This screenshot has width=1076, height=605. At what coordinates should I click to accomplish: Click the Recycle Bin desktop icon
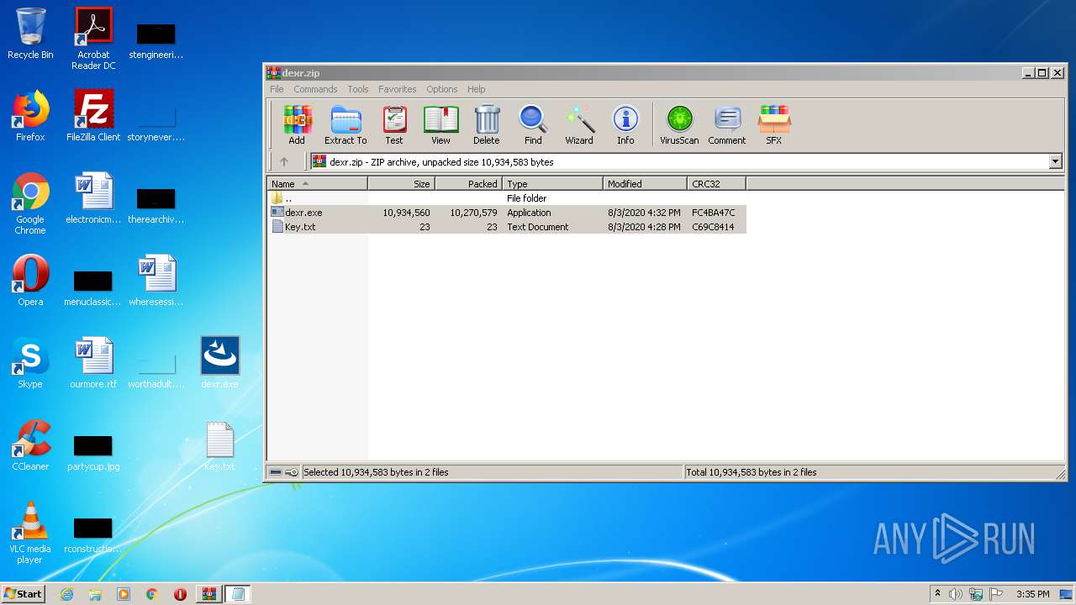[x=30, y=34]
